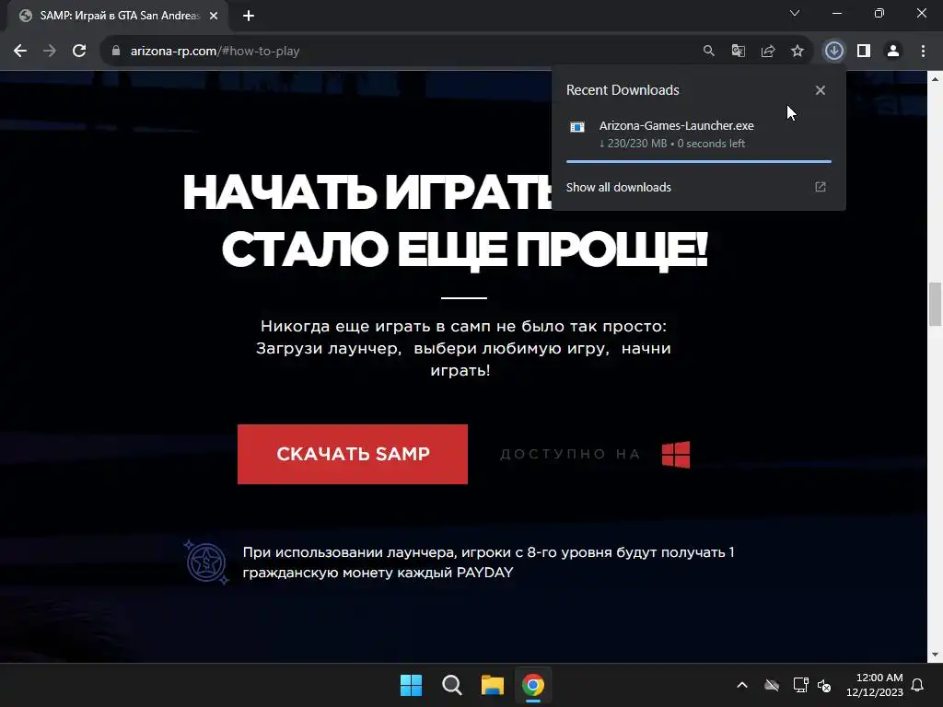Viewport: 943px width, 707px height.
Task: Click the СКАЧАТЬ SAMP button
Action: (353, 454)
